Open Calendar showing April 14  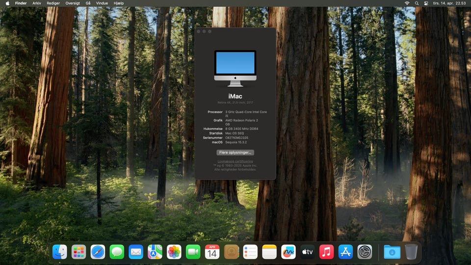point(212,252)
